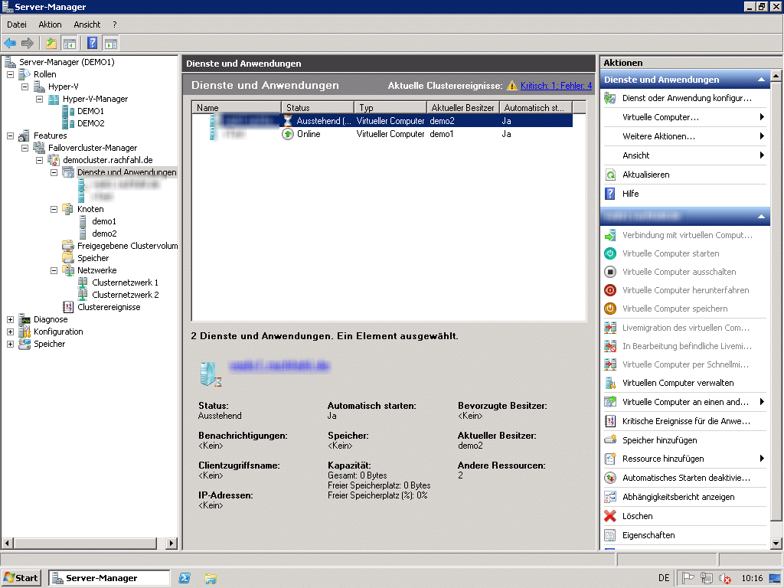Open PowerShell from the taskbar
784x588 pixels.
point(185,579)
